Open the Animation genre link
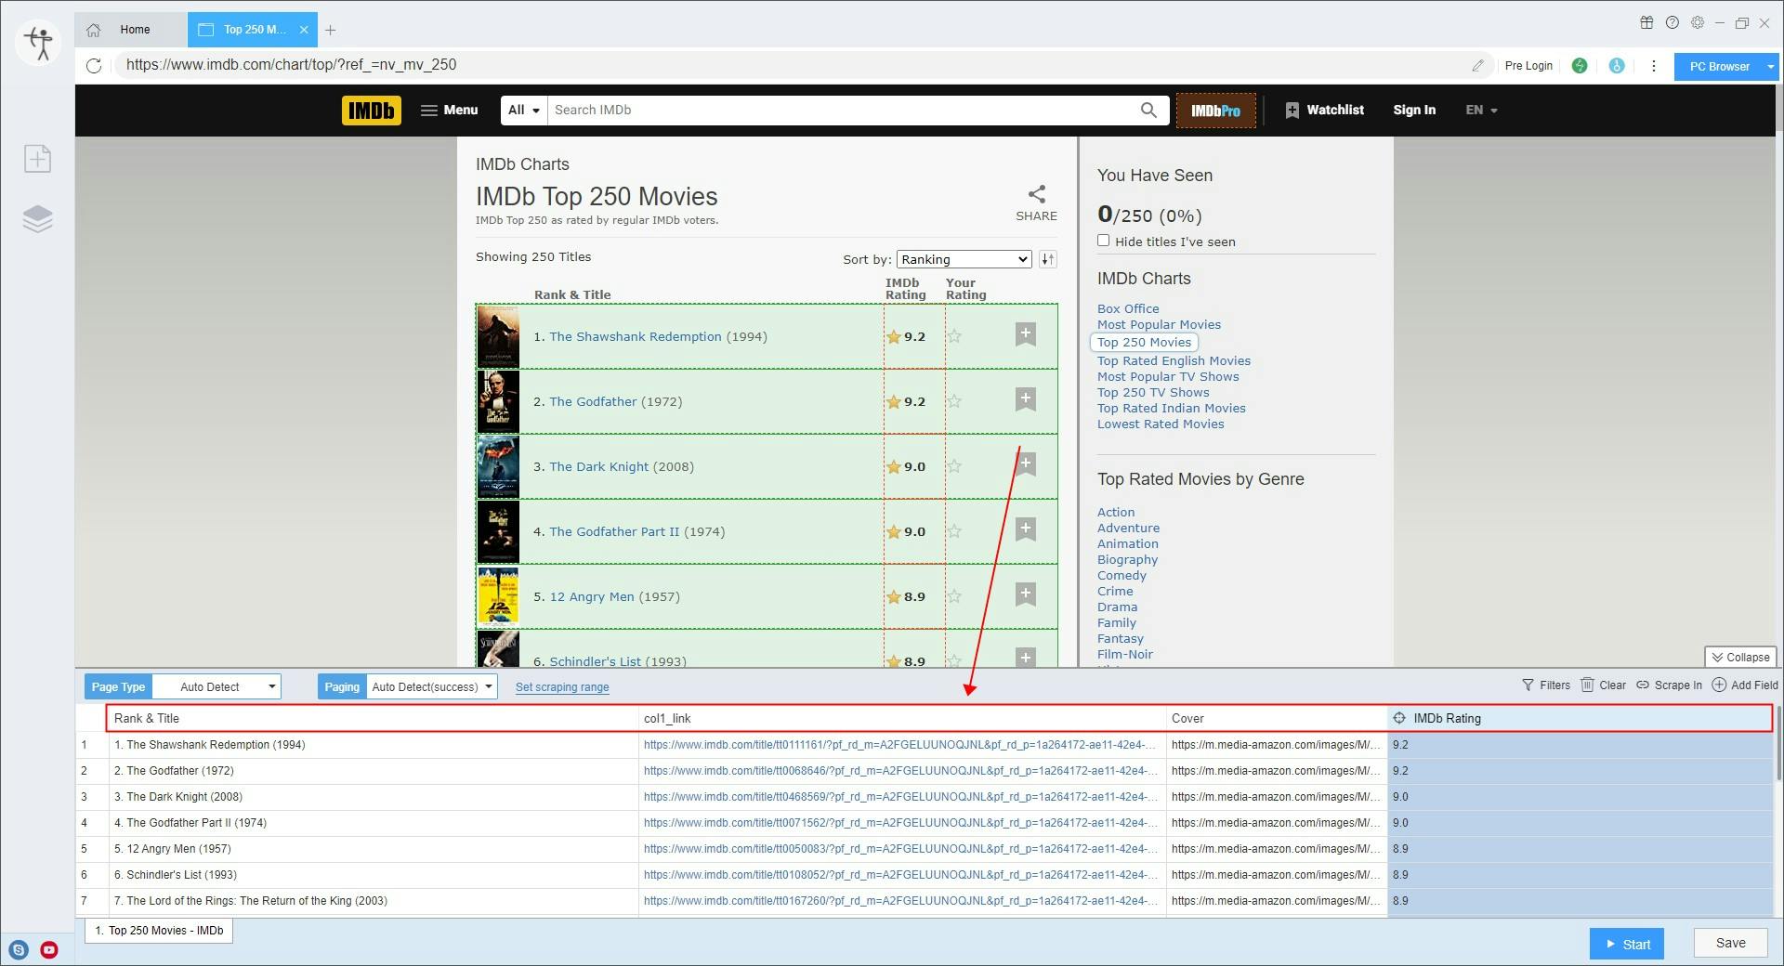 click(x=1127, y=543)
